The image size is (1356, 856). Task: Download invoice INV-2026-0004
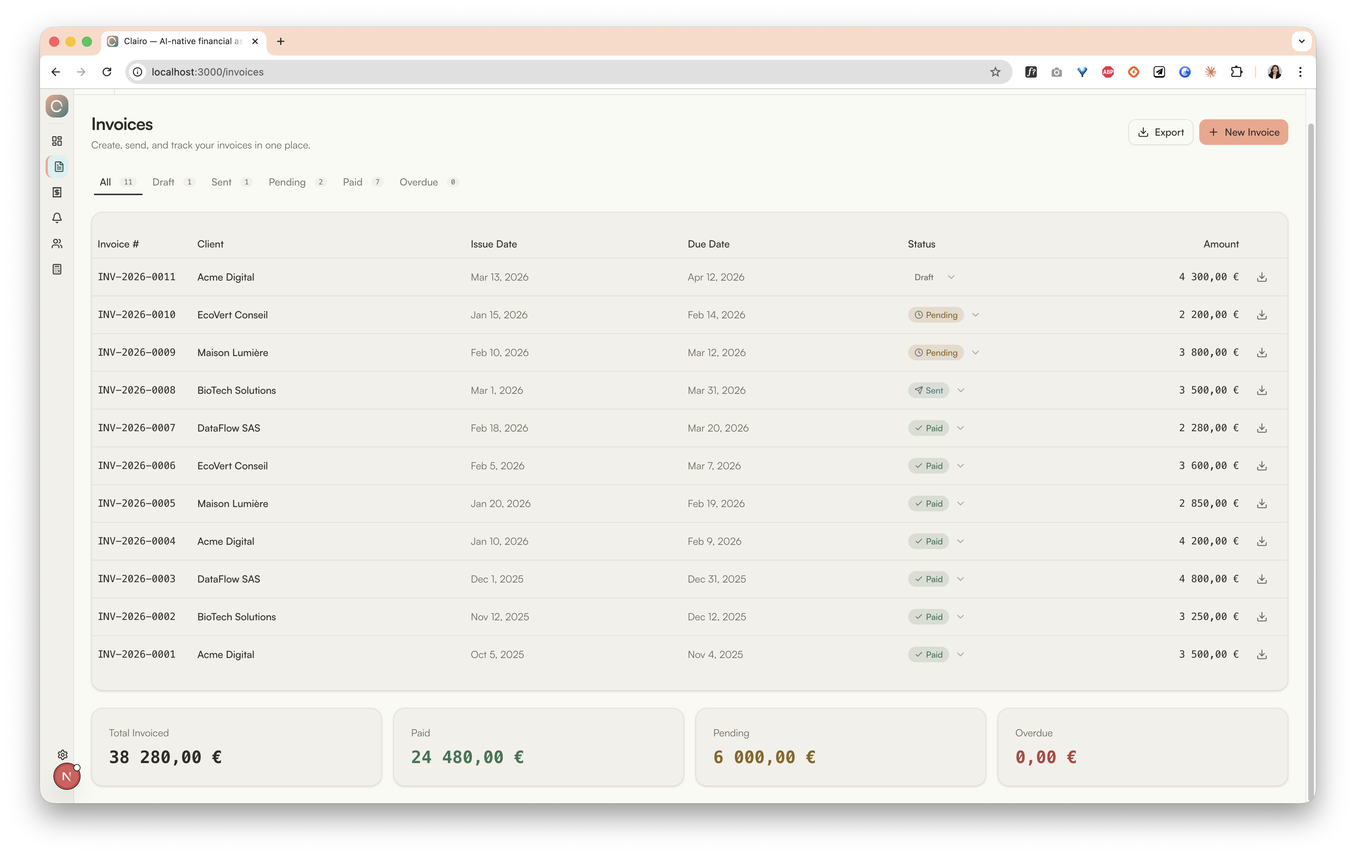1262,541
